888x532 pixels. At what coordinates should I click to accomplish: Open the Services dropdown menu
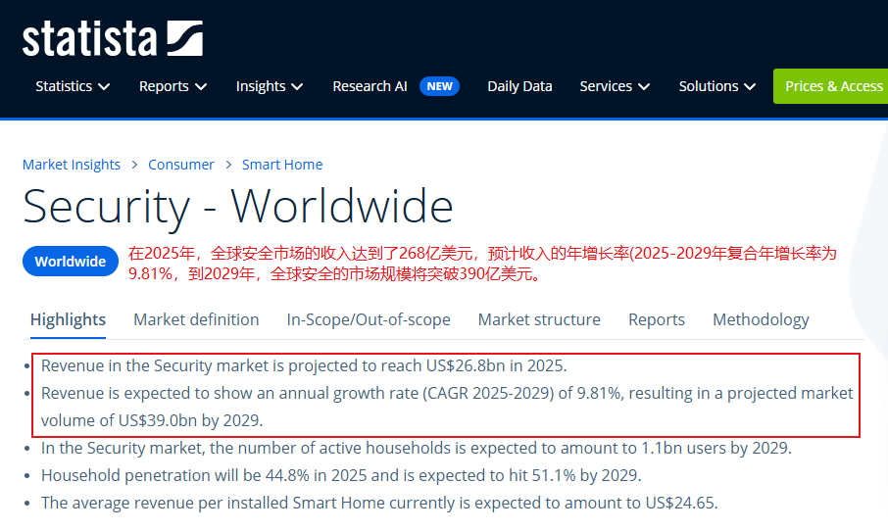615,86
